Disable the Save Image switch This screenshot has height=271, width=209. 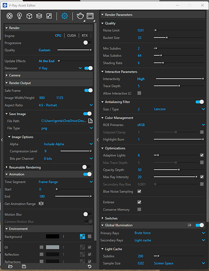(88, 114)
